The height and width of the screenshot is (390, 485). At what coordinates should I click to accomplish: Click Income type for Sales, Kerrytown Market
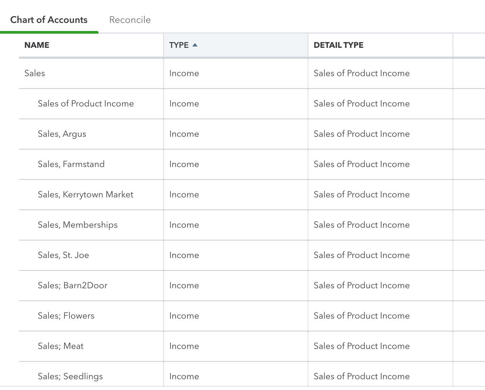tap(184, 195)
